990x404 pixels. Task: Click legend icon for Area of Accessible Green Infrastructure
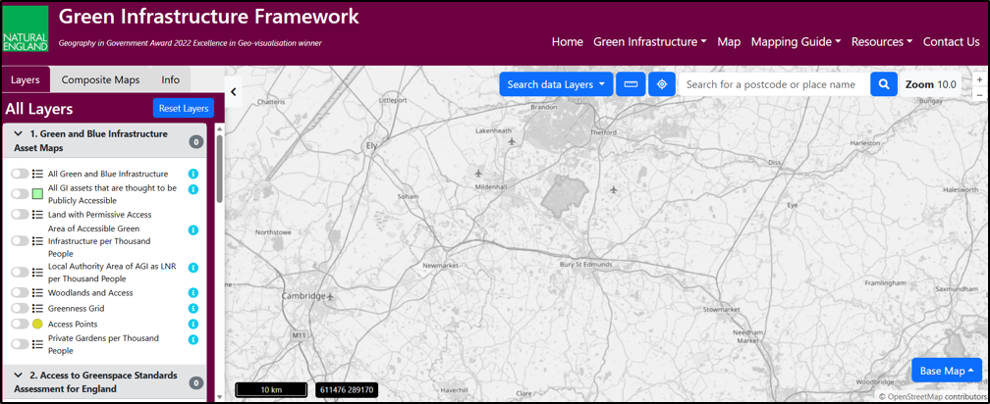coord(38,241)
